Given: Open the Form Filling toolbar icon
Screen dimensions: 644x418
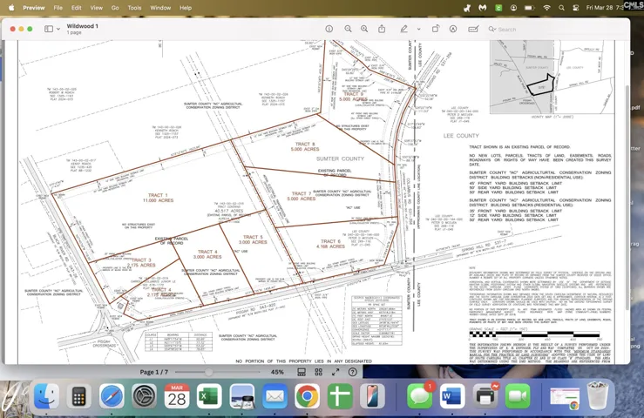Looking at the screenshot, I should [473, 29].
